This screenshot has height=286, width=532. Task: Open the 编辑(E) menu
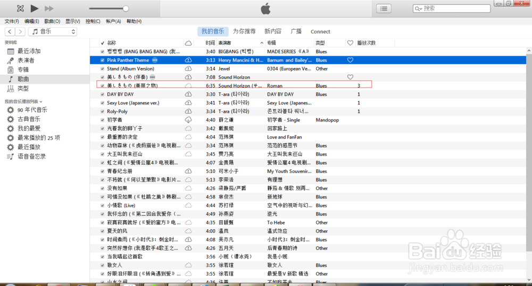(31, 21)
